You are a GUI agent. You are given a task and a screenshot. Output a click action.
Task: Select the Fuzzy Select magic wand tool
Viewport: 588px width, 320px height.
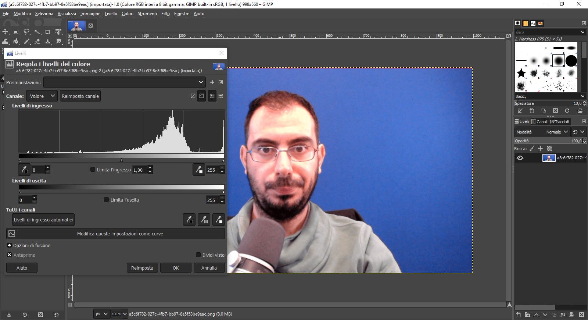(37, 32)
